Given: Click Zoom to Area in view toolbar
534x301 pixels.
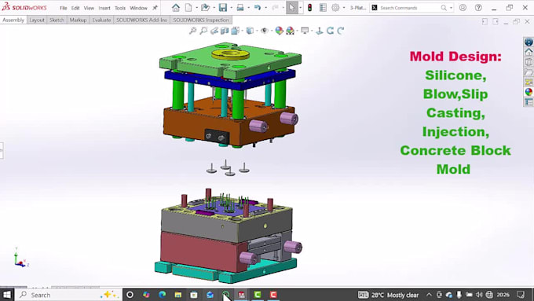Looking at the screenshot, I should [x=203, y=31].
